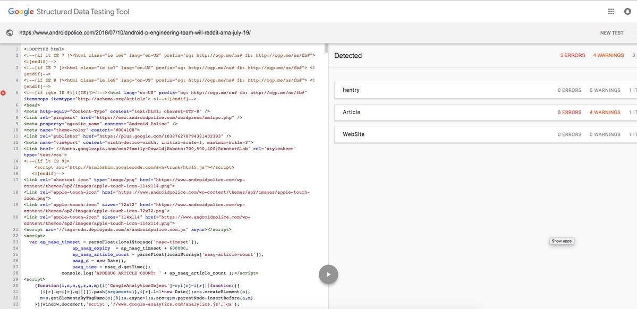Expand the WebSite result row
Image resolution: width=637 pixels, height=309 pixels.
pyautogui.click(x=486, y=134)
